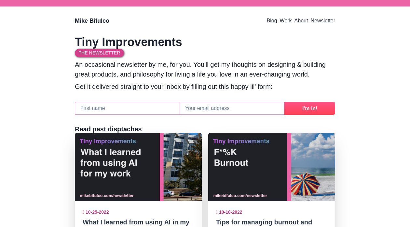
Task: Open the About page
Action: point(301,20)
